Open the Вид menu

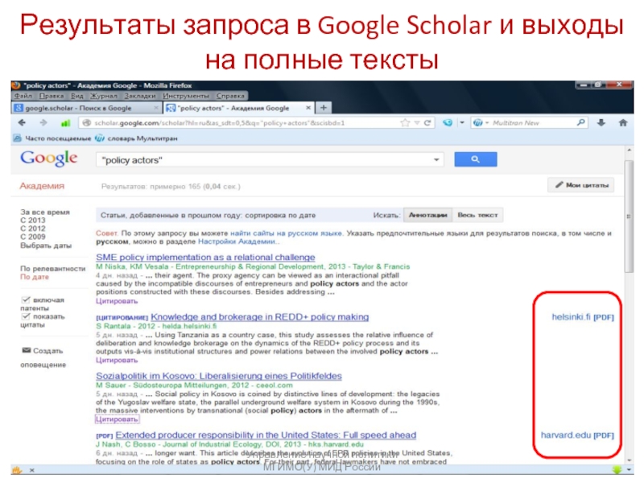76,96
